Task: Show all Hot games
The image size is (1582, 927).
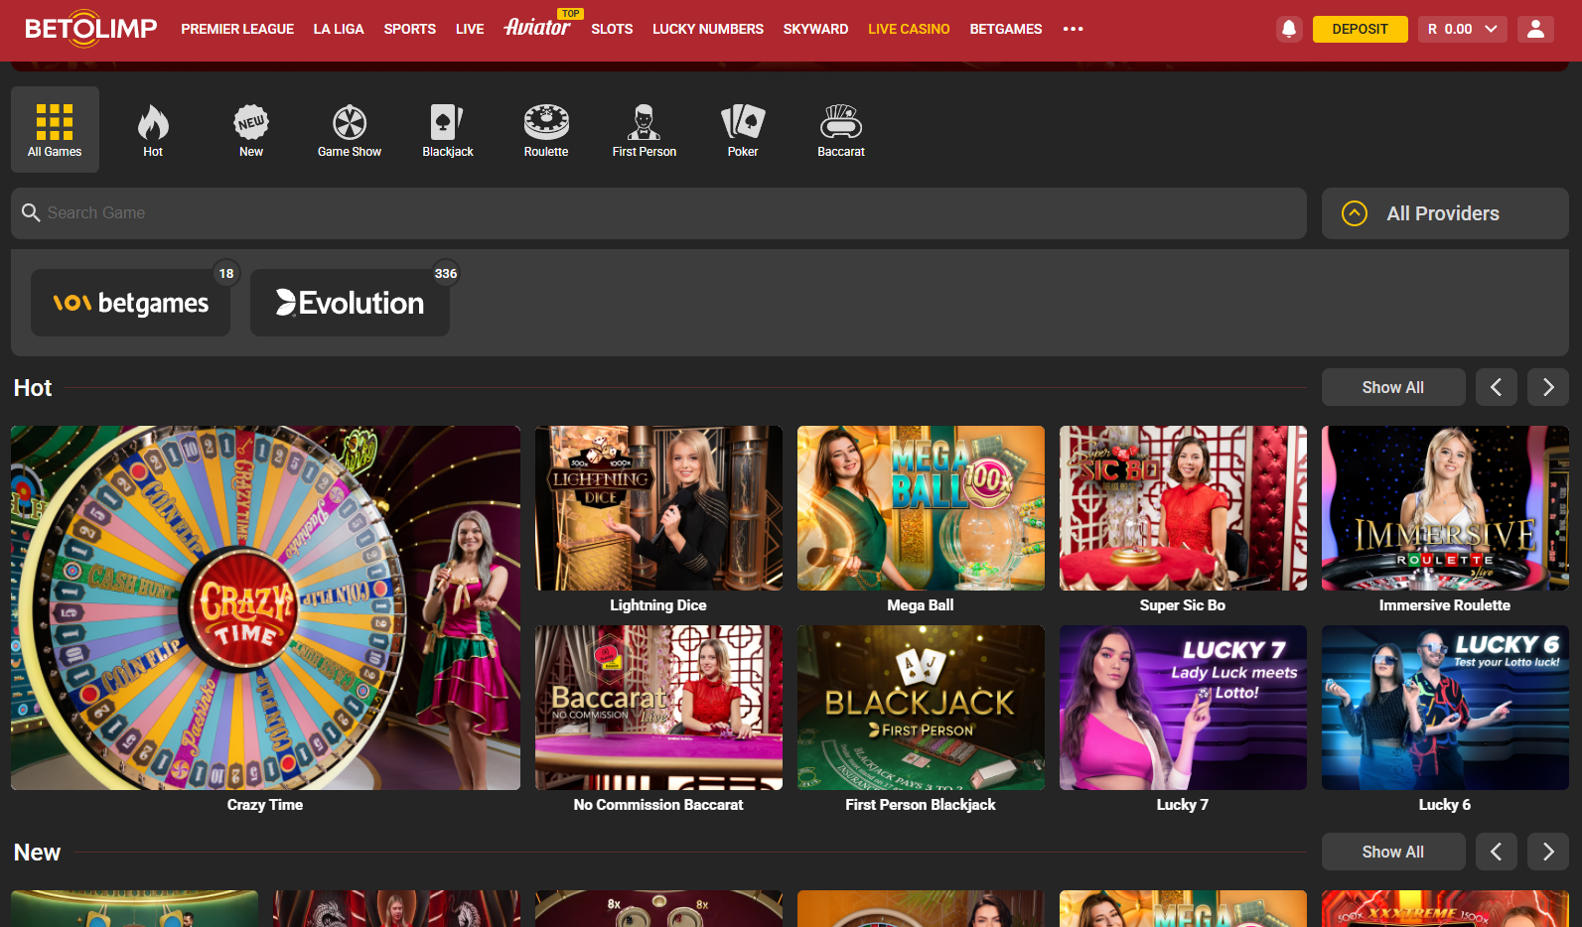Action: tap(1393, 387)
